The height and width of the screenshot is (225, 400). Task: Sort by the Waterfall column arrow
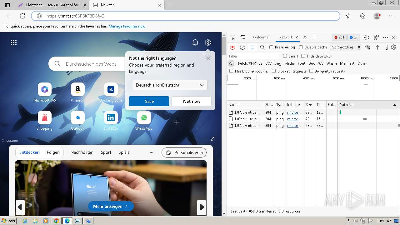[395, 105]
